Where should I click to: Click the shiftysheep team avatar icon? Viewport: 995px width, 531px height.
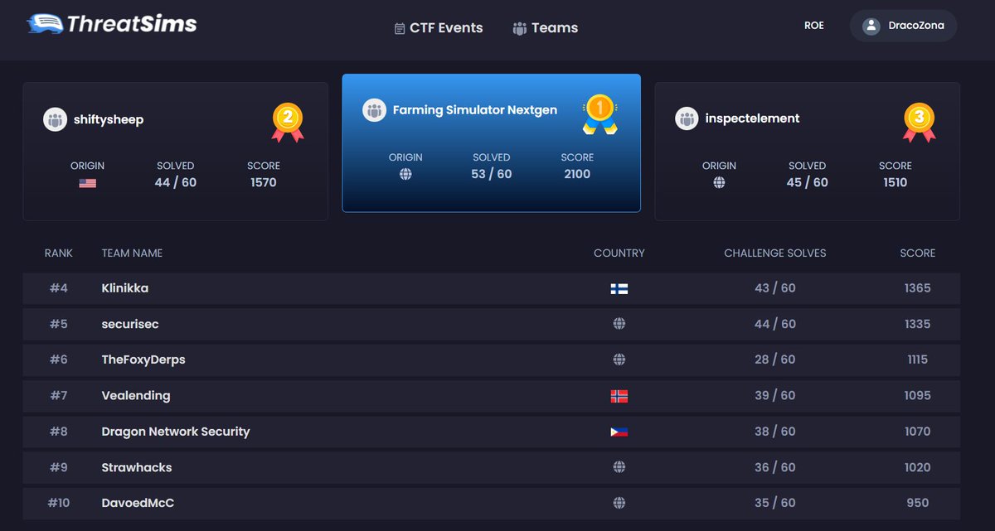pyautogui.click(x=56, y=119)
